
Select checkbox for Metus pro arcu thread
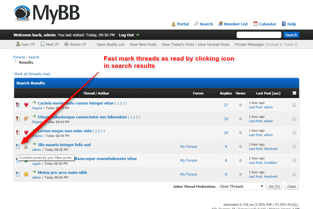coord(294,174)
